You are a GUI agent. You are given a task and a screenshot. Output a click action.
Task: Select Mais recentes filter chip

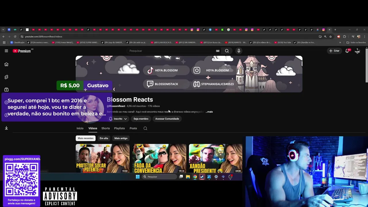click(86, 138)
